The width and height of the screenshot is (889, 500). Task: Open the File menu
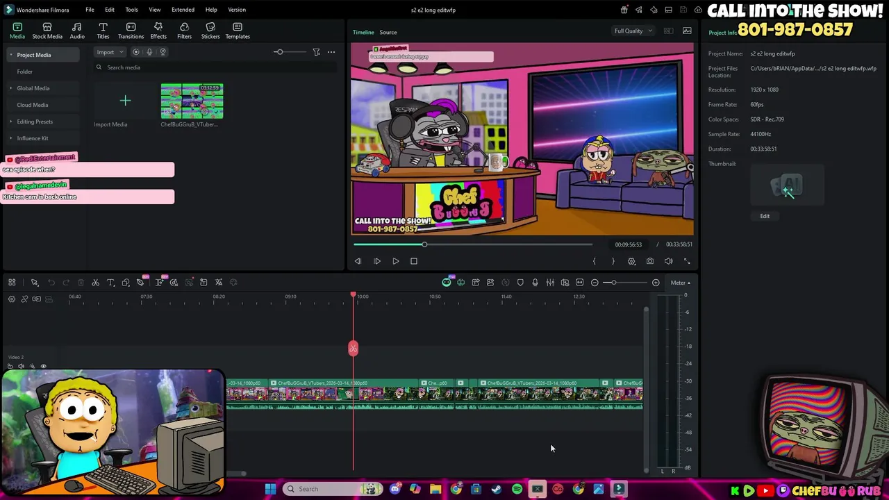pos(90,10)
